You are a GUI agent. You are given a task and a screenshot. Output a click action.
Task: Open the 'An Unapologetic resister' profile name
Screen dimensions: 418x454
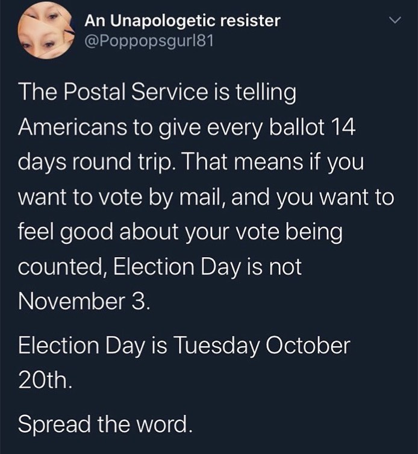[x=182, y=21]
